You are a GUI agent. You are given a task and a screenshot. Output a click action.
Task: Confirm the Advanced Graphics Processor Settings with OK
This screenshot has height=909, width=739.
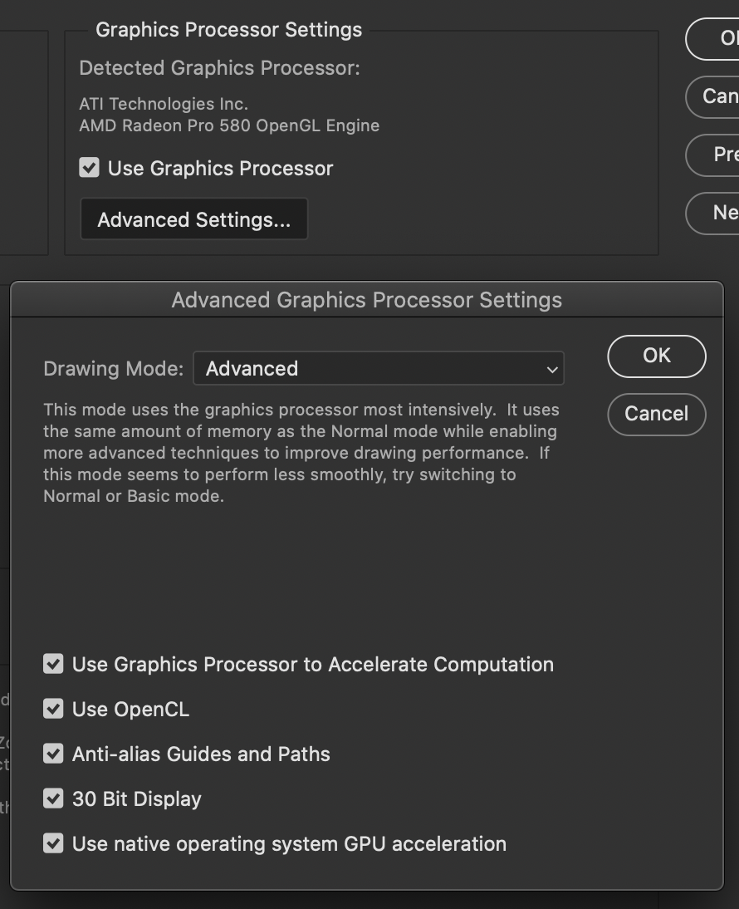pos(656,356)
